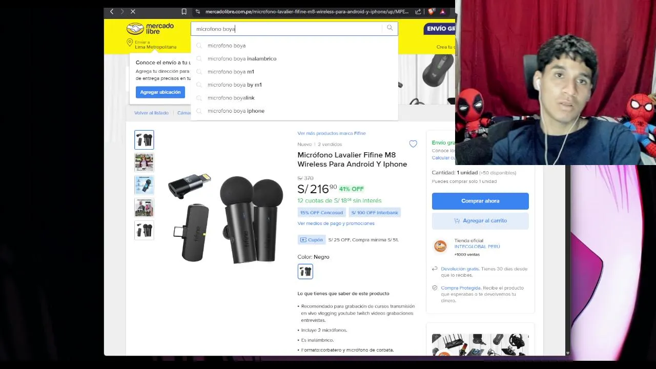Click the Brave Rewards triangle icon

(443, 11)
